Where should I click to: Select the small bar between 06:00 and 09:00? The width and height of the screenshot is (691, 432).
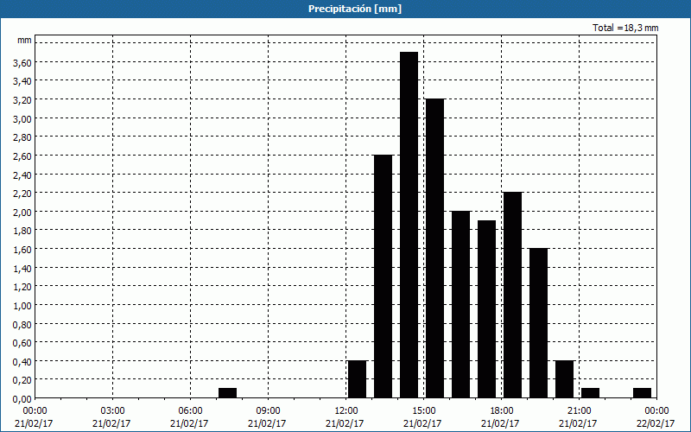227,393
